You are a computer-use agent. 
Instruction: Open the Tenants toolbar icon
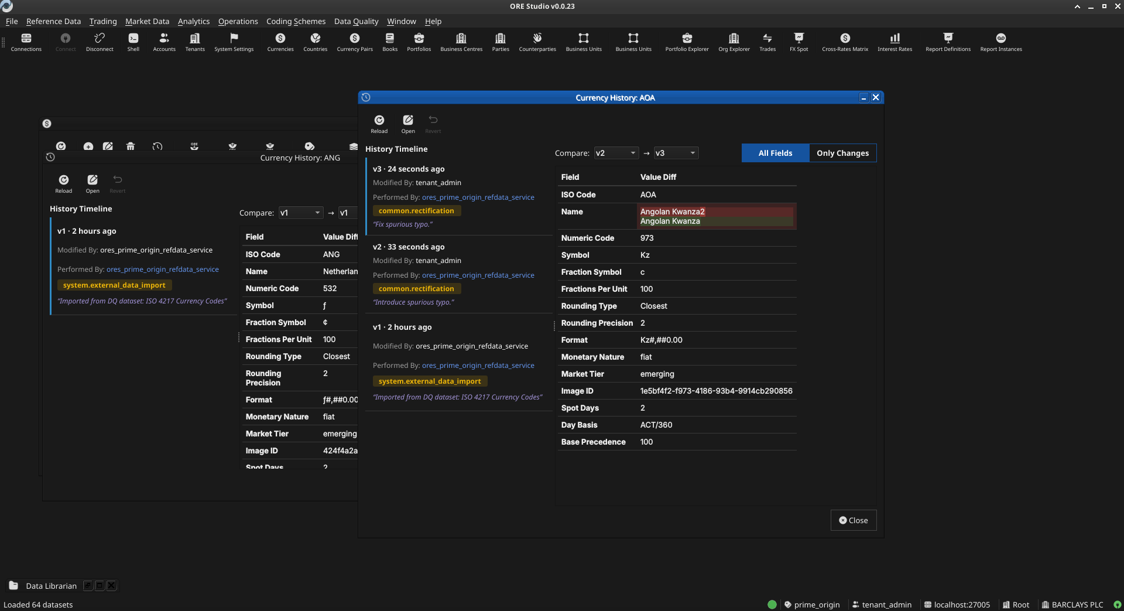(195, 42)
